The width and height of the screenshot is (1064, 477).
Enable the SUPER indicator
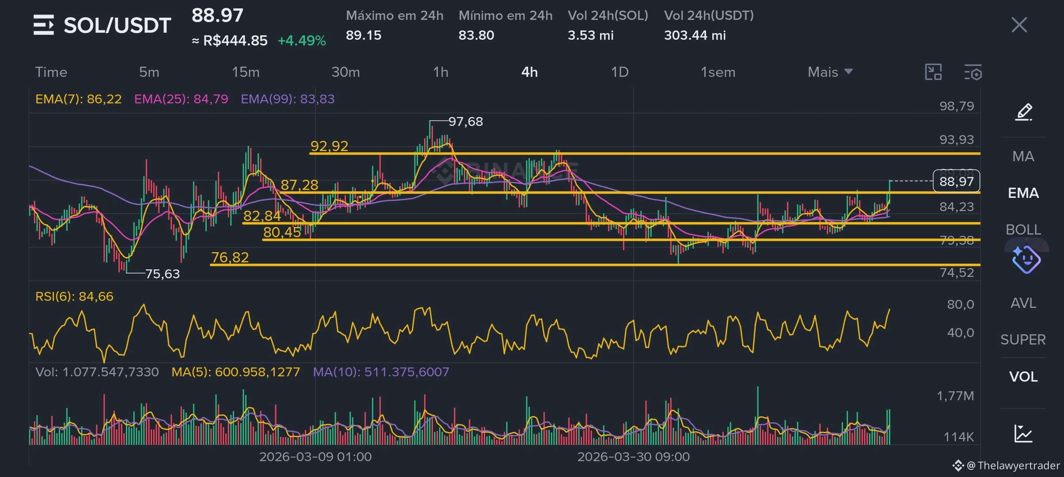[1023, 340]
